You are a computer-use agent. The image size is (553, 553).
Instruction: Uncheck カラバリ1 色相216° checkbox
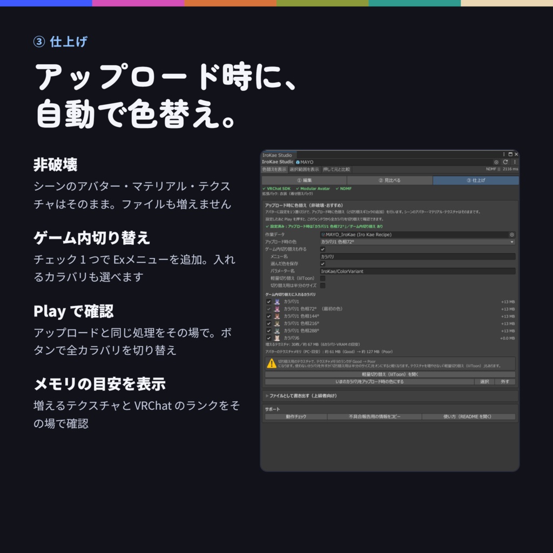[x=269, y=323]
